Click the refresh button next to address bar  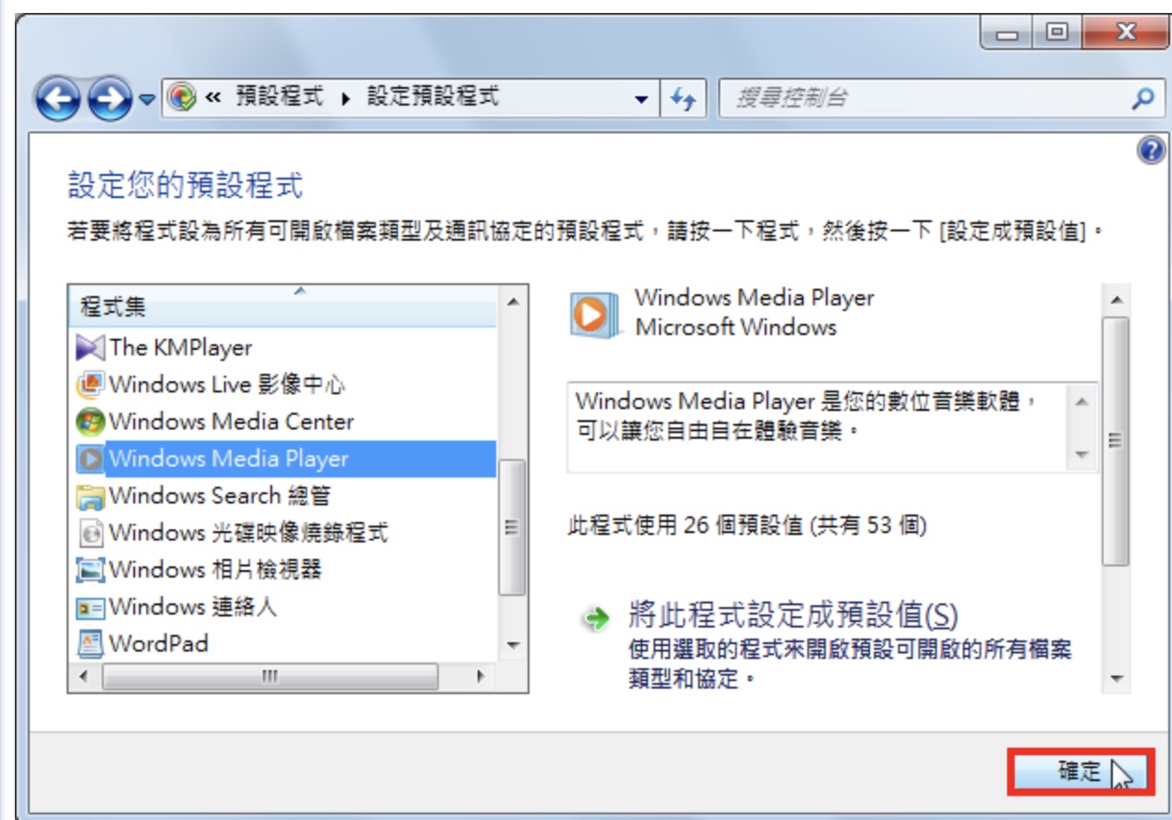pos(682,98)
